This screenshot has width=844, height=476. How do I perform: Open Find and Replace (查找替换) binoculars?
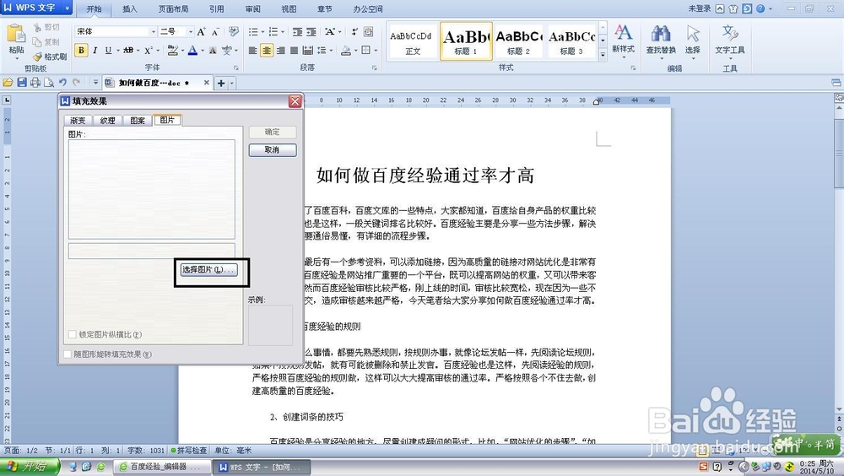(661, 40)
